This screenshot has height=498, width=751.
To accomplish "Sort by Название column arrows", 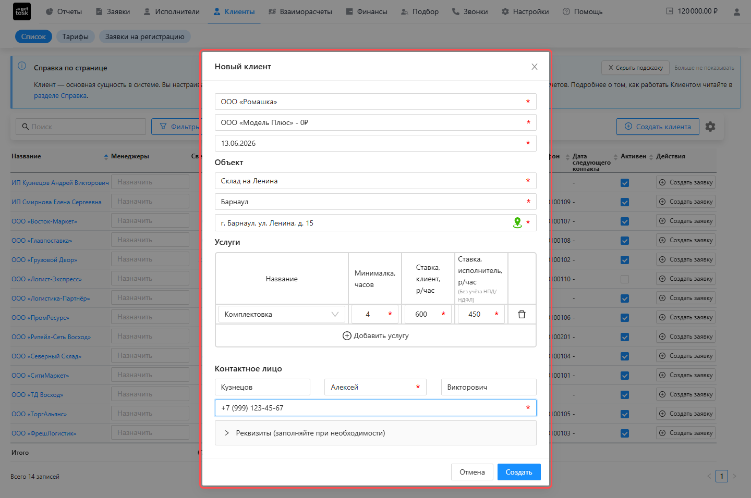I will 106,156.
